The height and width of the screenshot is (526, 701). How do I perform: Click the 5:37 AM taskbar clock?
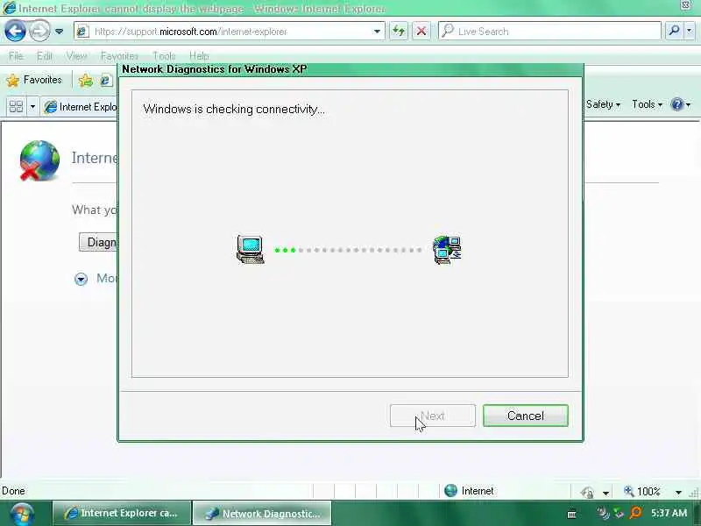tap(669, 513)
